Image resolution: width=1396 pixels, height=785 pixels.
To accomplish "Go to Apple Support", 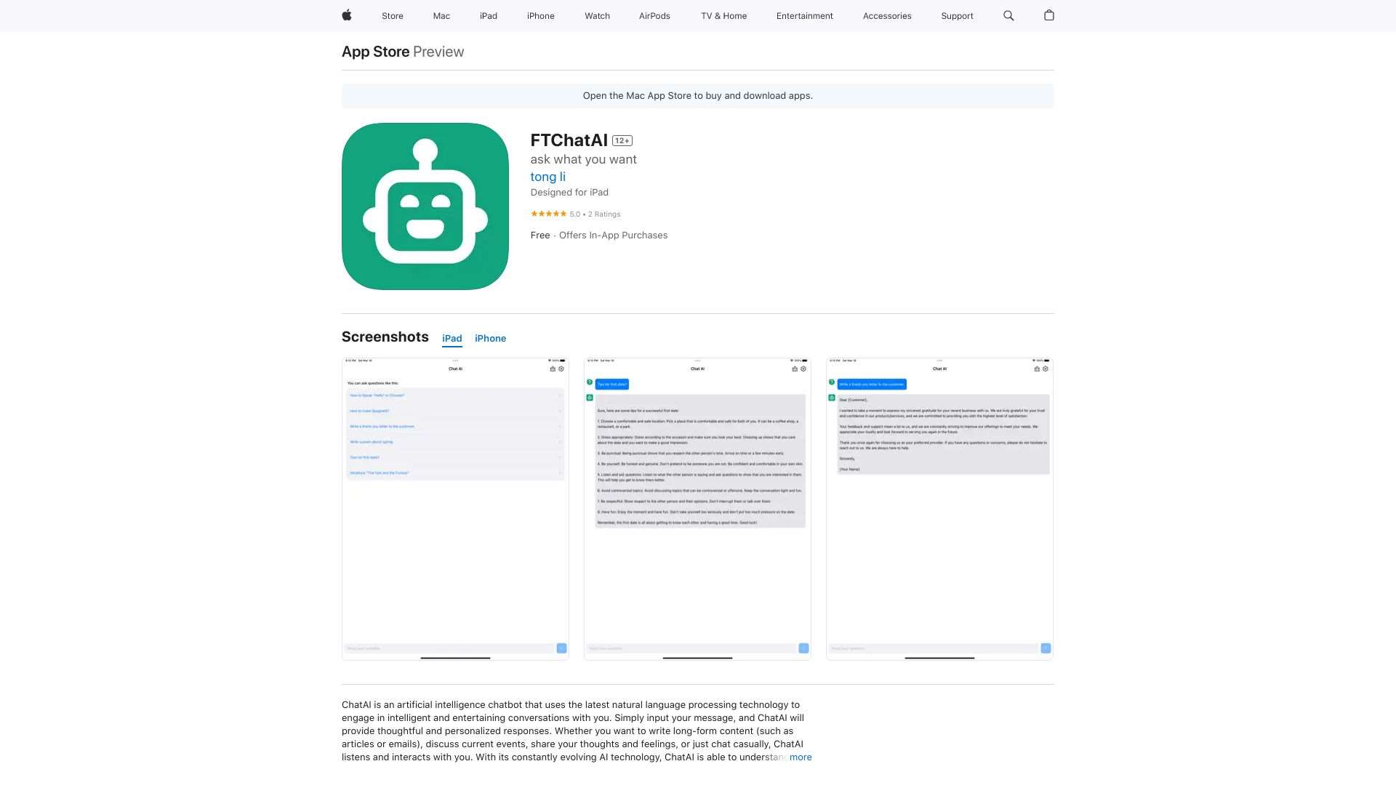I will (x=956, y=15).
